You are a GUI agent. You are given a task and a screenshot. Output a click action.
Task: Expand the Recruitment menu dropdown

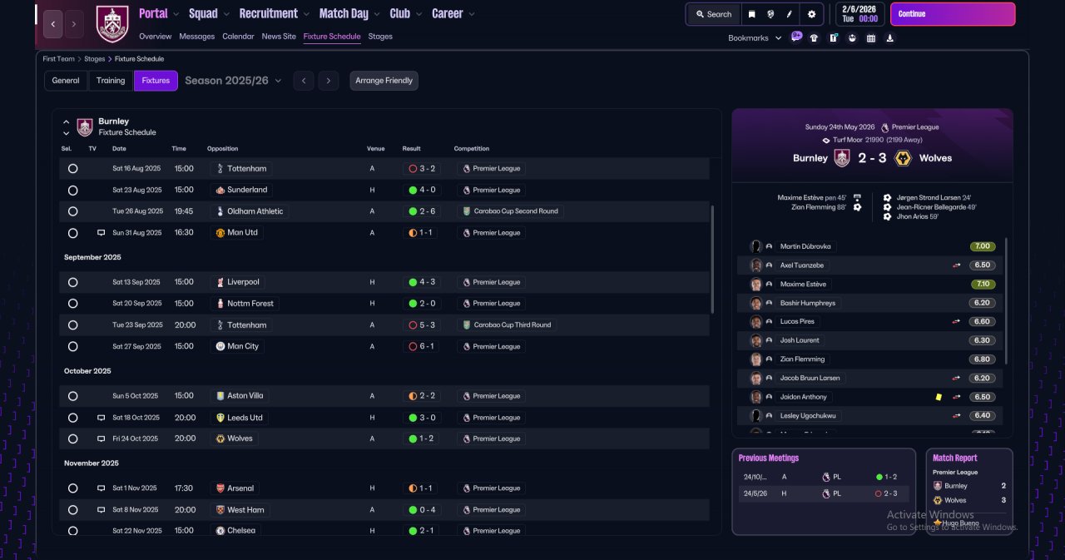click(306, 14)
